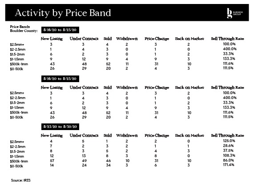
Task: Click the 400.0% sell through value in top table
Action: click(x=230, y=49)
